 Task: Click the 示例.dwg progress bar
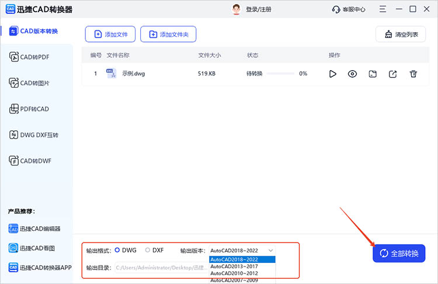pos(280,74)
